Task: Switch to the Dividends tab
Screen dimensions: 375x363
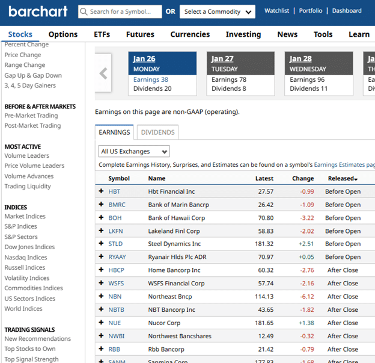Action: [157, 132]
